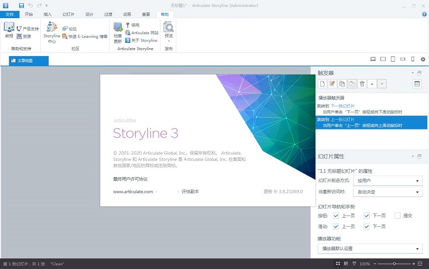Uncheck the 按钮 上一页 checkbox
The width and height of the screenshot is (429, 269).
(336, 216)
